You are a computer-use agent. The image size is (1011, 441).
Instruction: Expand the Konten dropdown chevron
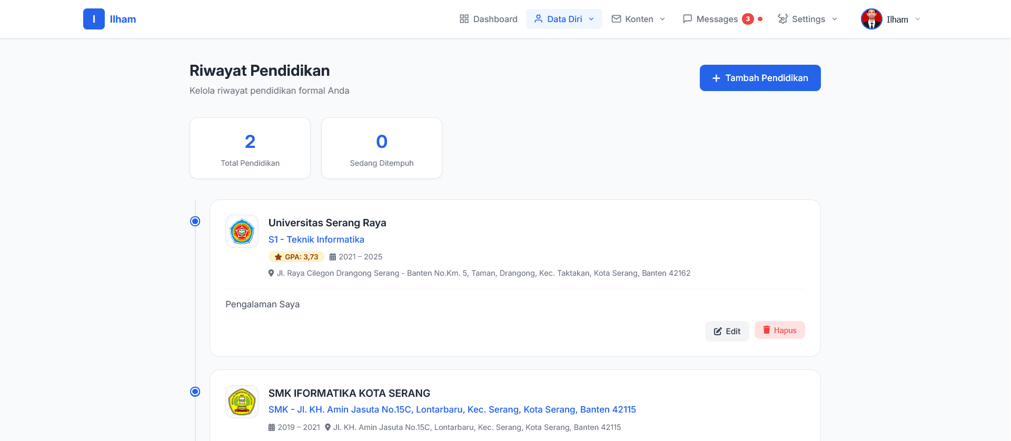click(662, 19)
